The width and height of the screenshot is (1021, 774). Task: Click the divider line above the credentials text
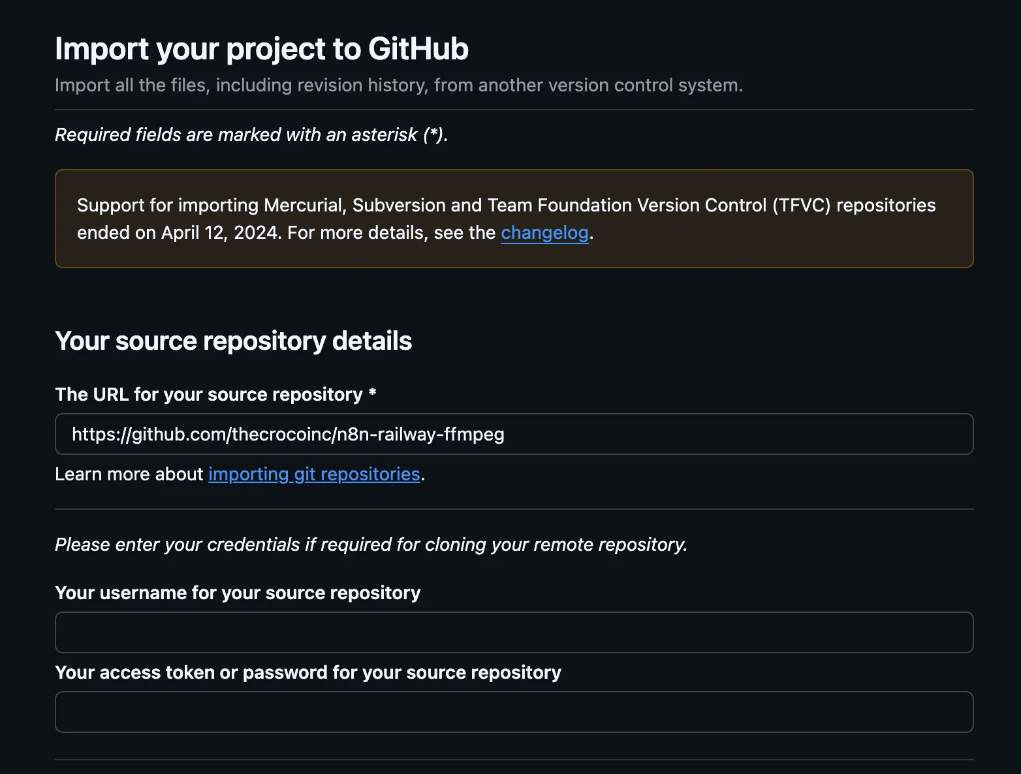pos(514,509)
